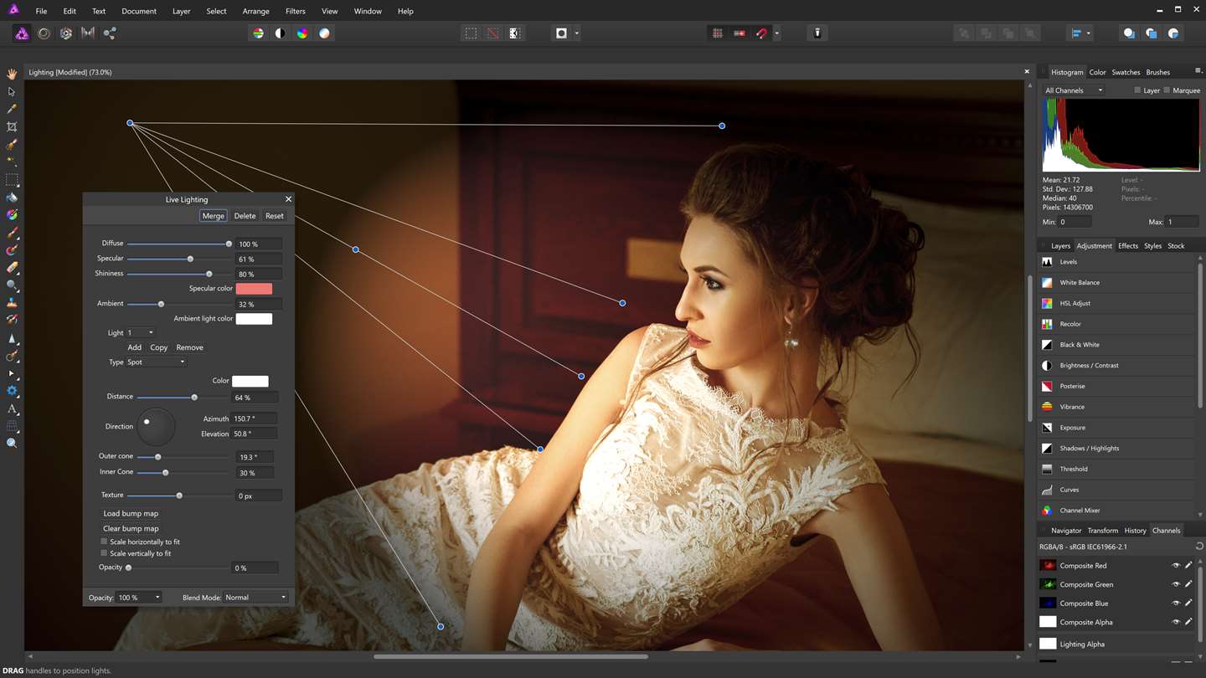Viewport: 1206px width, 678px height.
Task: Click the Azimuth value field
Action: pyautogui.click(x=254, y=419)
